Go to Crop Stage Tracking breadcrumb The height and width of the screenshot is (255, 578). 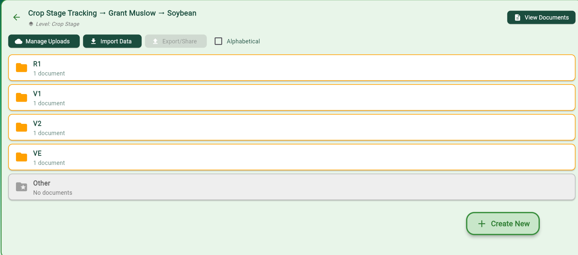pos(62,13)
